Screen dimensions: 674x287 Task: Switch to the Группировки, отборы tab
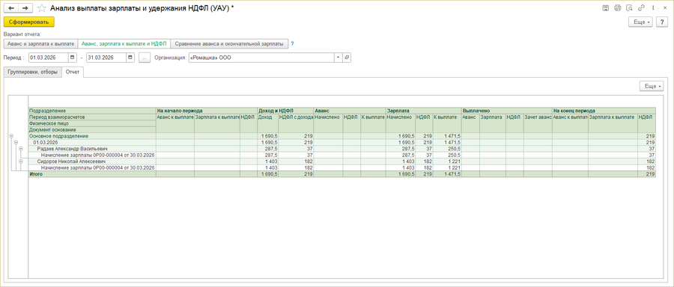(x=32, y=72)
